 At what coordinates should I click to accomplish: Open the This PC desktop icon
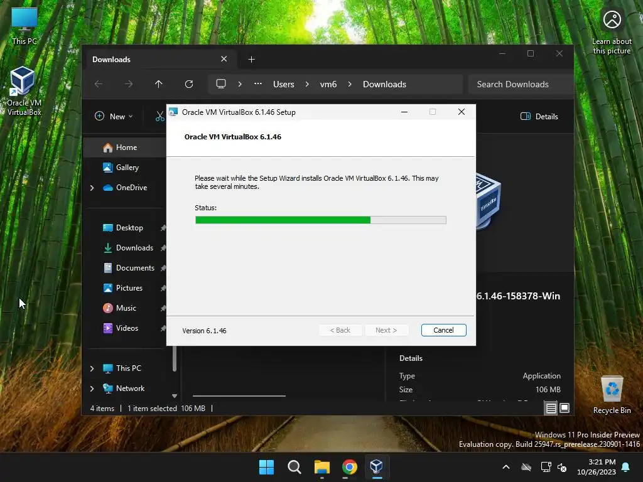[x=24, y=26]
